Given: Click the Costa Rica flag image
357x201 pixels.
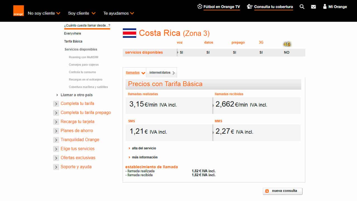Looking at the screenshot, I should pyautogui.click(x=129, y=33).
